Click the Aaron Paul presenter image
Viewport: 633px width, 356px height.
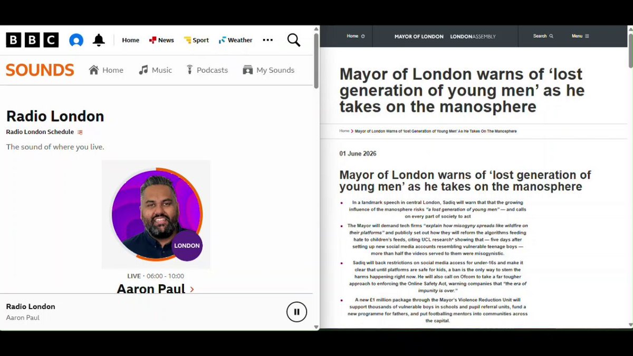tap(156, 214)
